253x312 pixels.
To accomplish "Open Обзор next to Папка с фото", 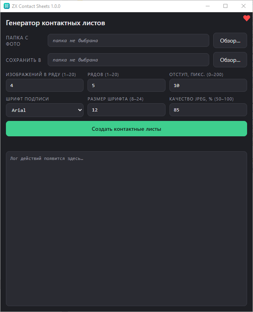I will pos(230,41).
